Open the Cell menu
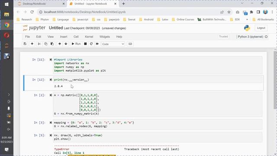Viewport: 277px width, 156px height. pyautogui.click(x=76, y=36)
